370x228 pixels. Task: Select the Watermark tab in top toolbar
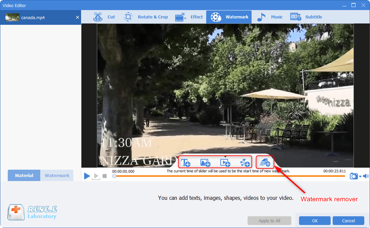click(x=229, y=17)
